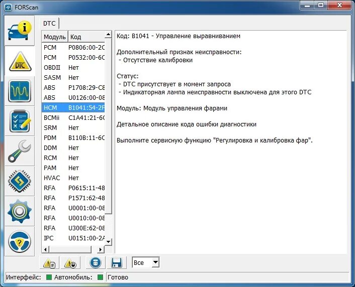Click the DTC self-test button
This screenshot has height=287, width=355.
[70, 262]
